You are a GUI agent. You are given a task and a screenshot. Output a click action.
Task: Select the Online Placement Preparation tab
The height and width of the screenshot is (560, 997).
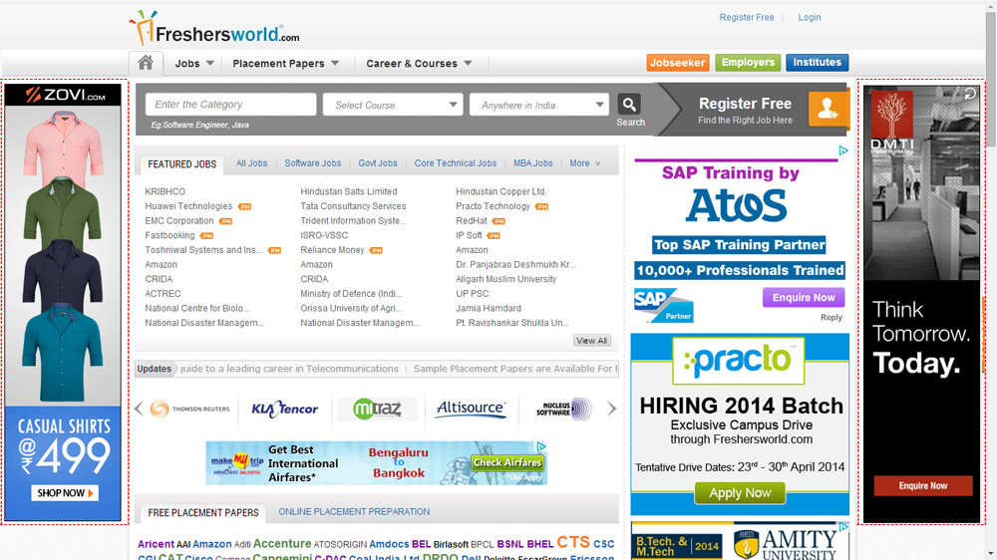[354, 511]
